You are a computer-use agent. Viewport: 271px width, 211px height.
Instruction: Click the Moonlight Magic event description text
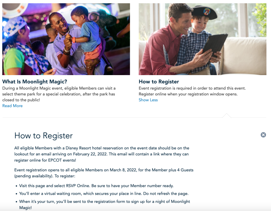pos(59,94)
